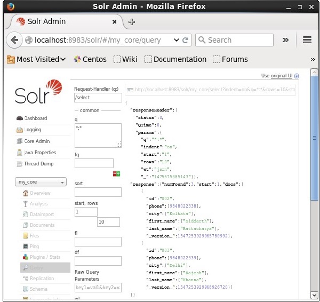Click the vertical page scrollbar
This screenshot has width=320, height=302.
tap(315, 160)
